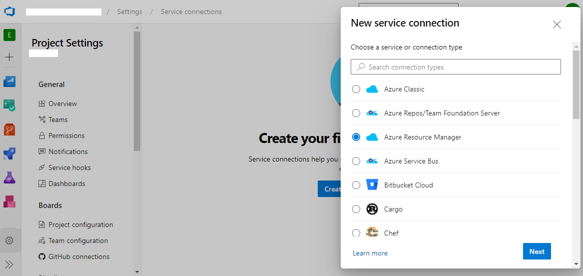Open Project settings gear icon

point(9,240)
